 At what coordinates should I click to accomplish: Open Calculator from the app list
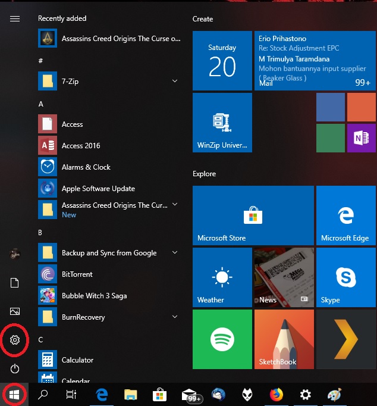point(109,360)
